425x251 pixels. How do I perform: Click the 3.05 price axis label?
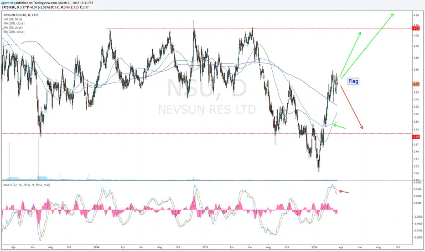[416, 107]
